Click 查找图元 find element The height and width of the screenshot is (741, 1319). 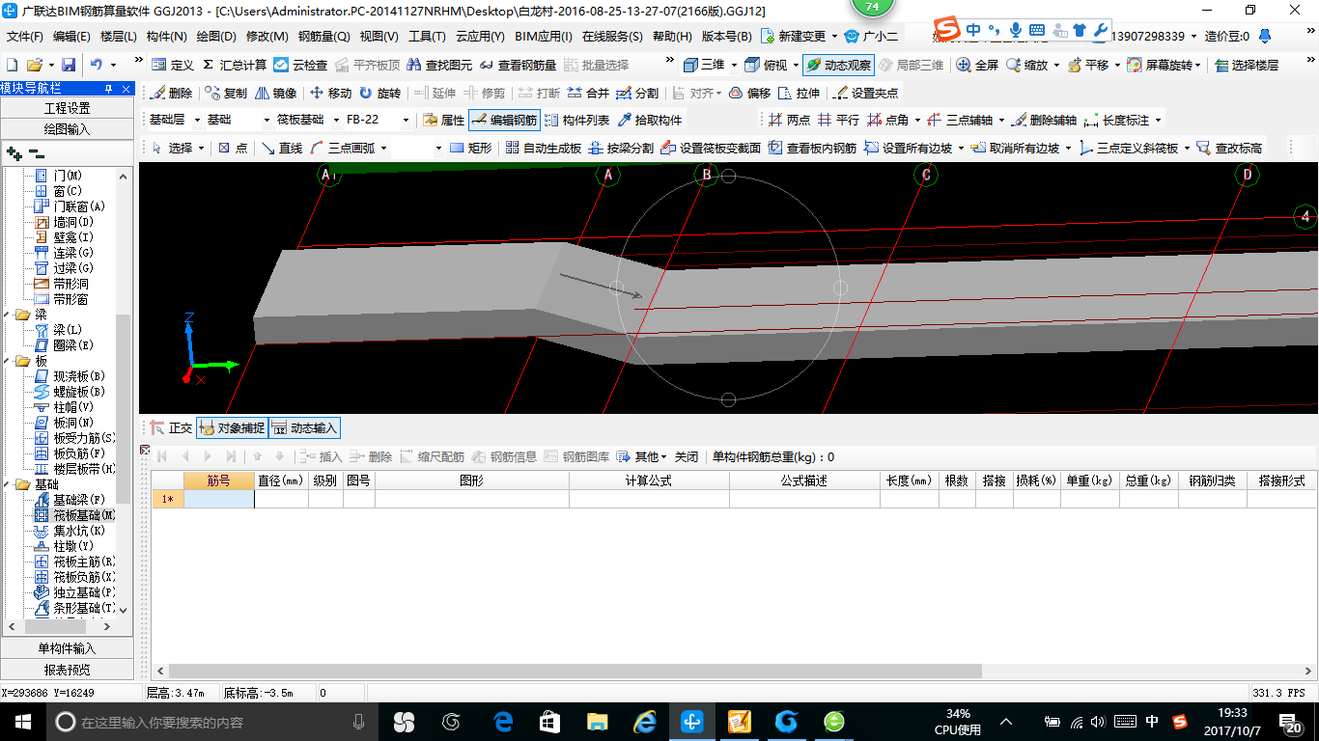[440, 65]
